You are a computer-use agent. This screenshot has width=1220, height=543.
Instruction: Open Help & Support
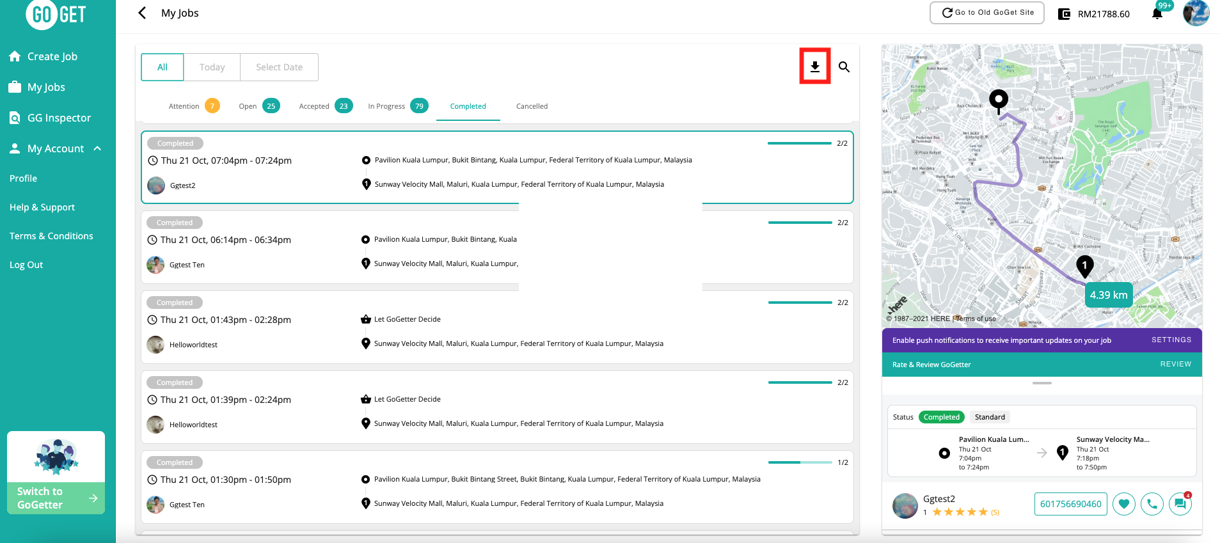click(42, 207)
